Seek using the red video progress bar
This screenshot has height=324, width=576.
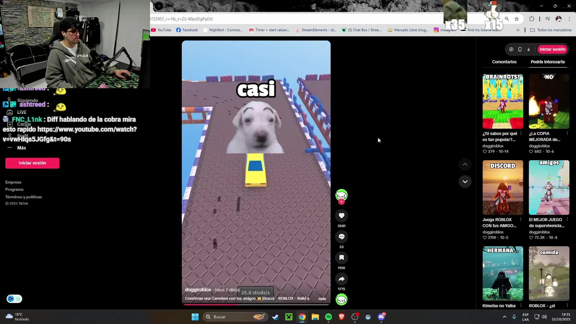tap(256, 304)
